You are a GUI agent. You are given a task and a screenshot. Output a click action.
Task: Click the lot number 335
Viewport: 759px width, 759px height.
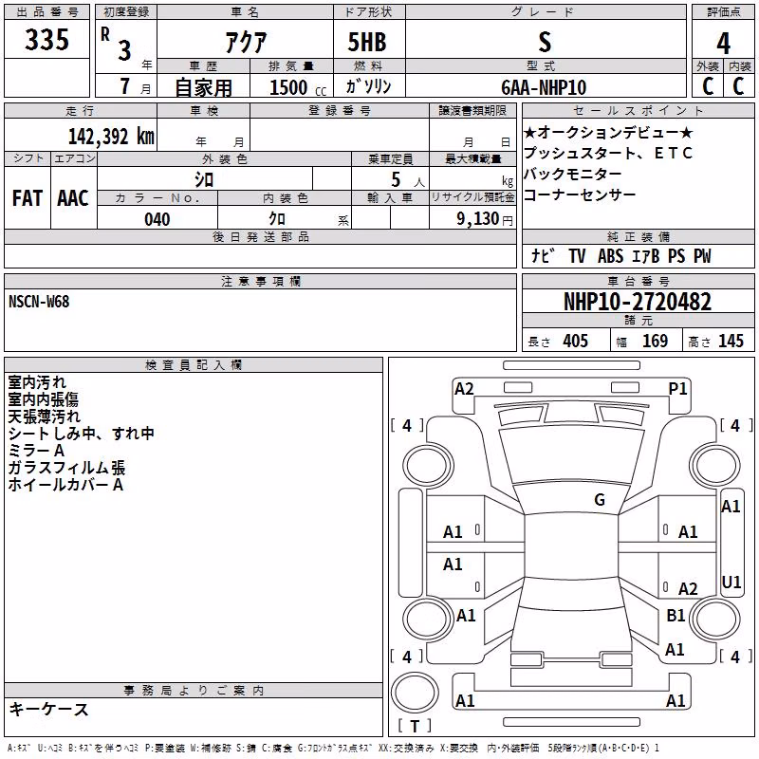(46, 39)
